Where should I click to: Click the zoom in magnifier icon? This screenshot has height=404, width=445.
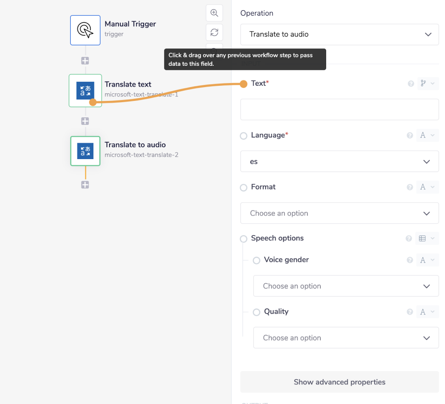(214, 13)
